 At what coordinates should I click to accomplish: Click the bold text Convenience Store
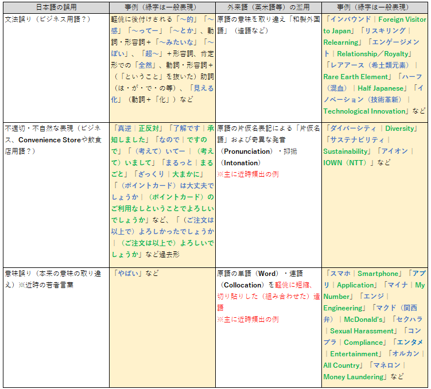pos(49,140)
